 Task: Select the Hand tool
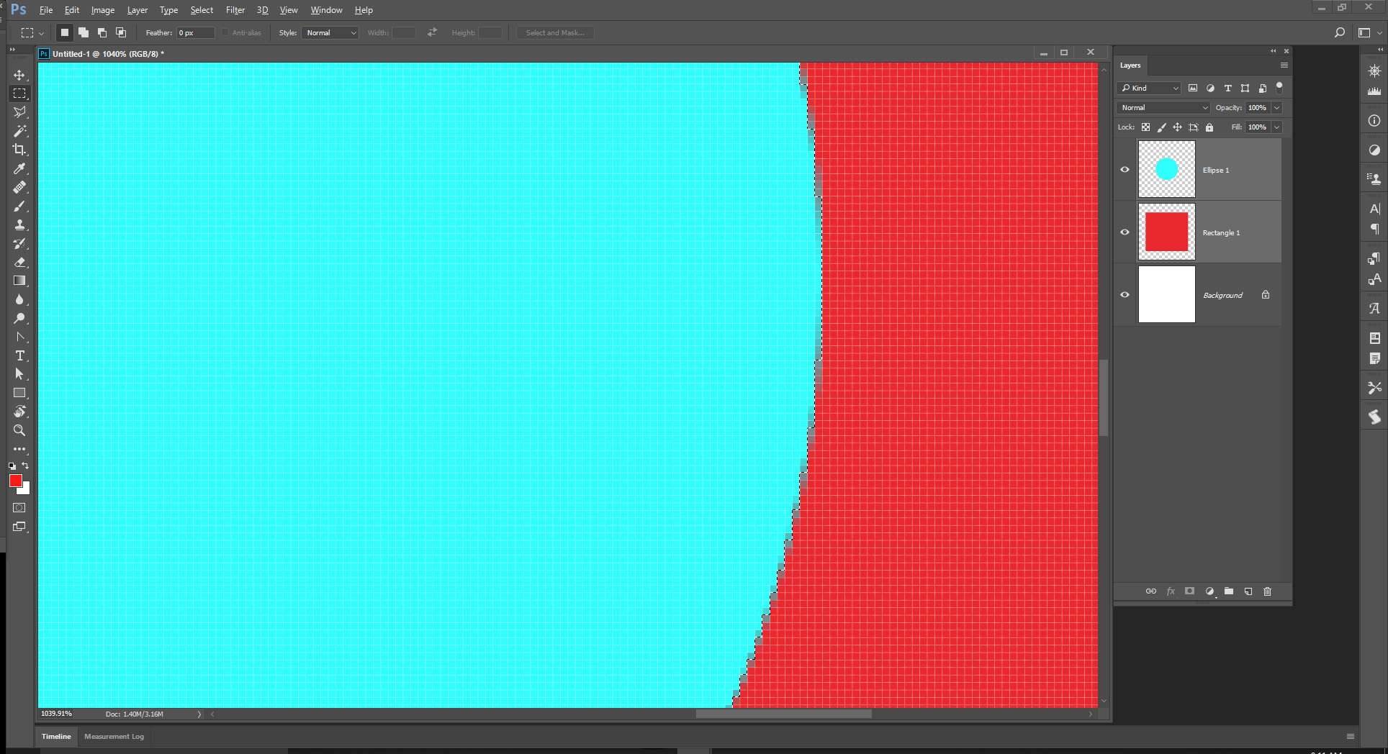click(x=19, y=412)
